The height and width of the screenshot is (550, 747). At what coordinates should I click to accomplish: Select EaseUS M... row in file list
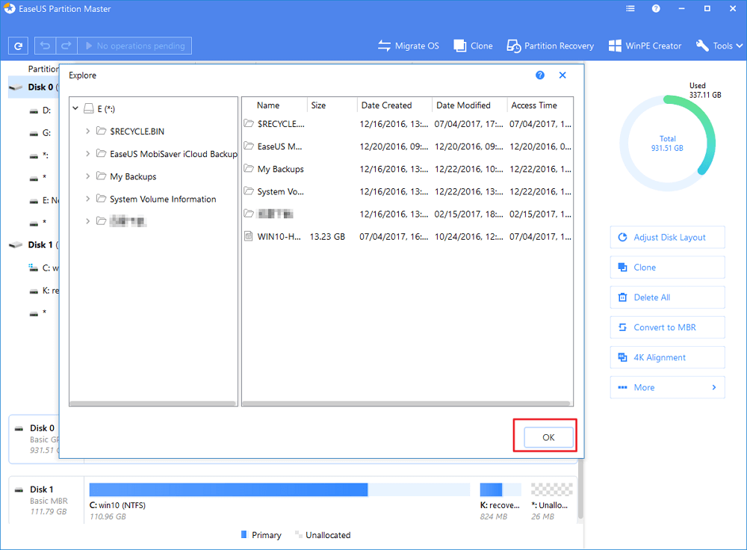[x=407, y=146]
